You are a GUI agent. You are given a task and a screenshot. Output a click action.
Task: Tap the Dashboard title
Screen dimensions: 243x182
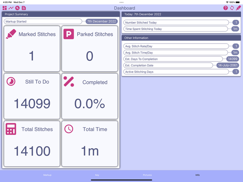click(x=125, y=8)
